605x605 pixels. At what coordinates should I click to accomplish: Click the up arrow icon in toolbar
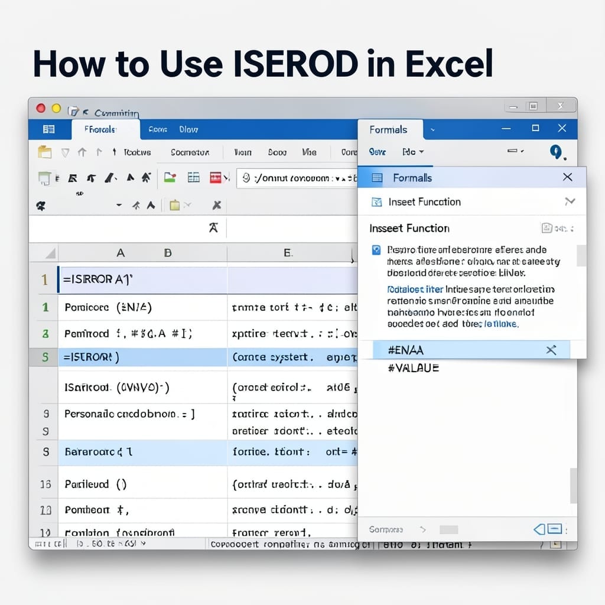pos(82,152)
